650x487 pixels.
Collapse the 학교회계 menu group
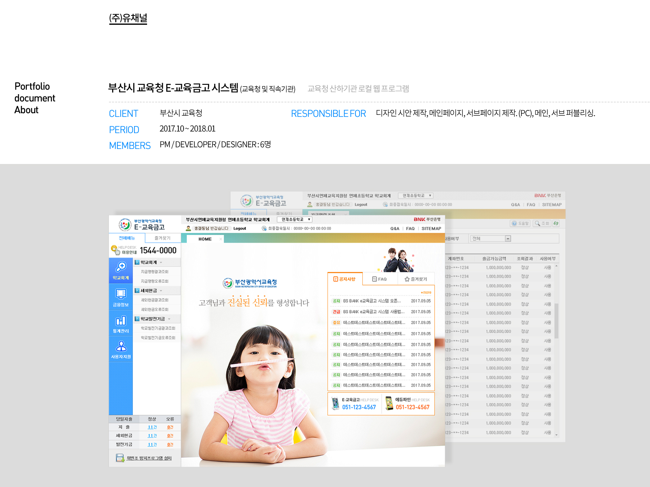point(161,263)
